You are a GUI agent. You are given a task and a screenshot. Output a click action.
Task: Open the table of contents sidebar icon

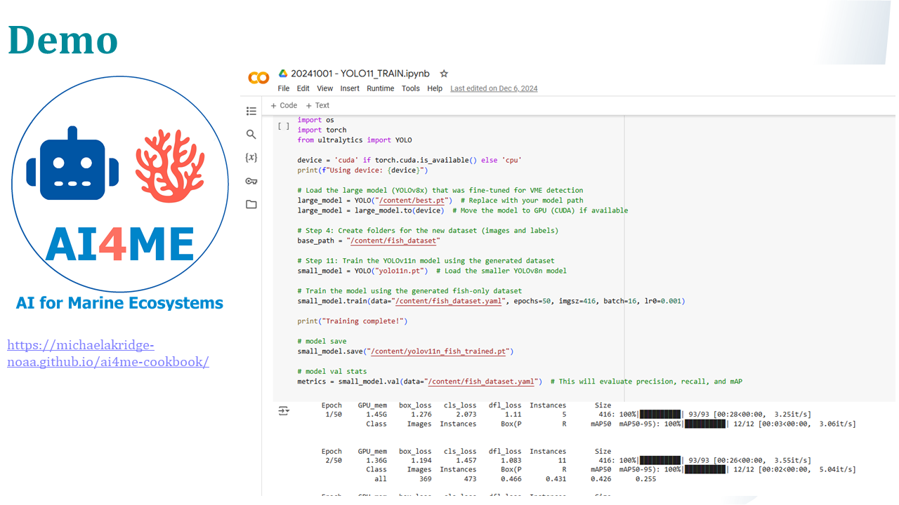click(251, 111)
